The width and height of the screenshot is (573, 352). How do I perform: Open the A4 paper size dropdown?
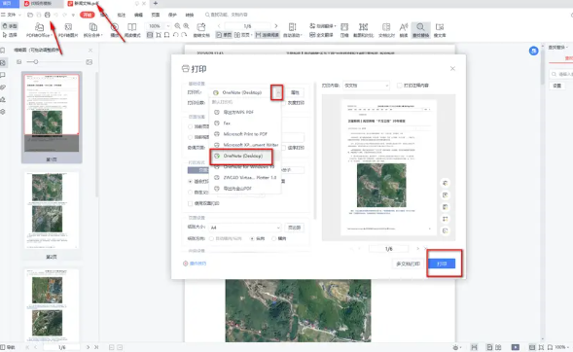click(245, 228)
